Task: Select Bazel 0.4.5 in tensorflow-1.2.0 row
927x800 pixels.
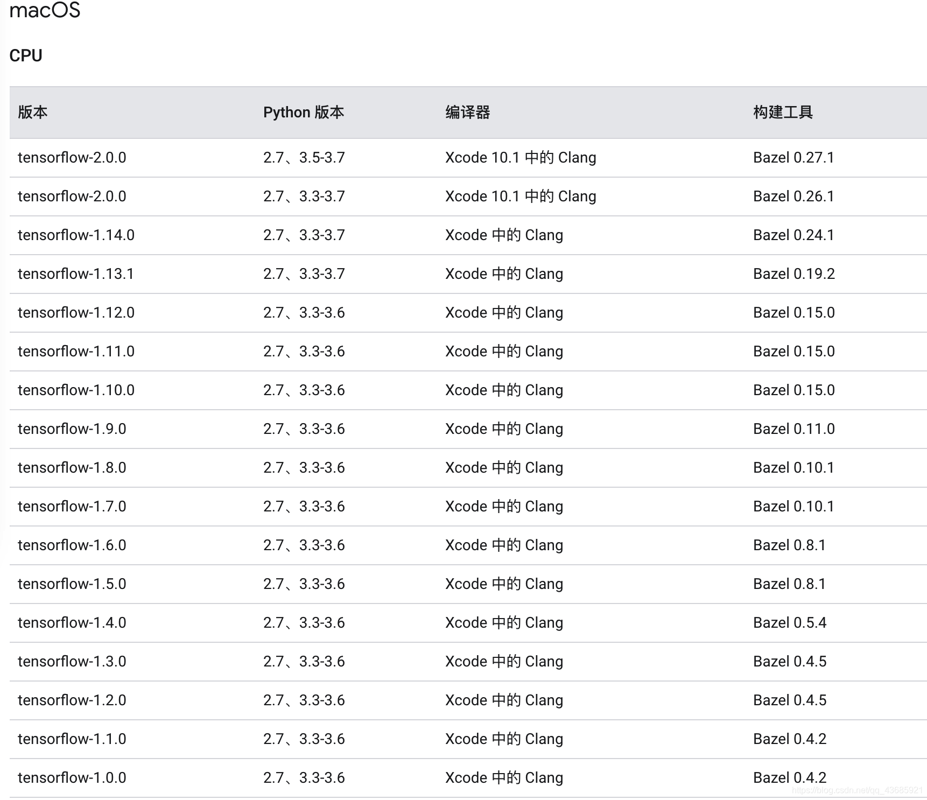Action: click(x=790, y=700)
